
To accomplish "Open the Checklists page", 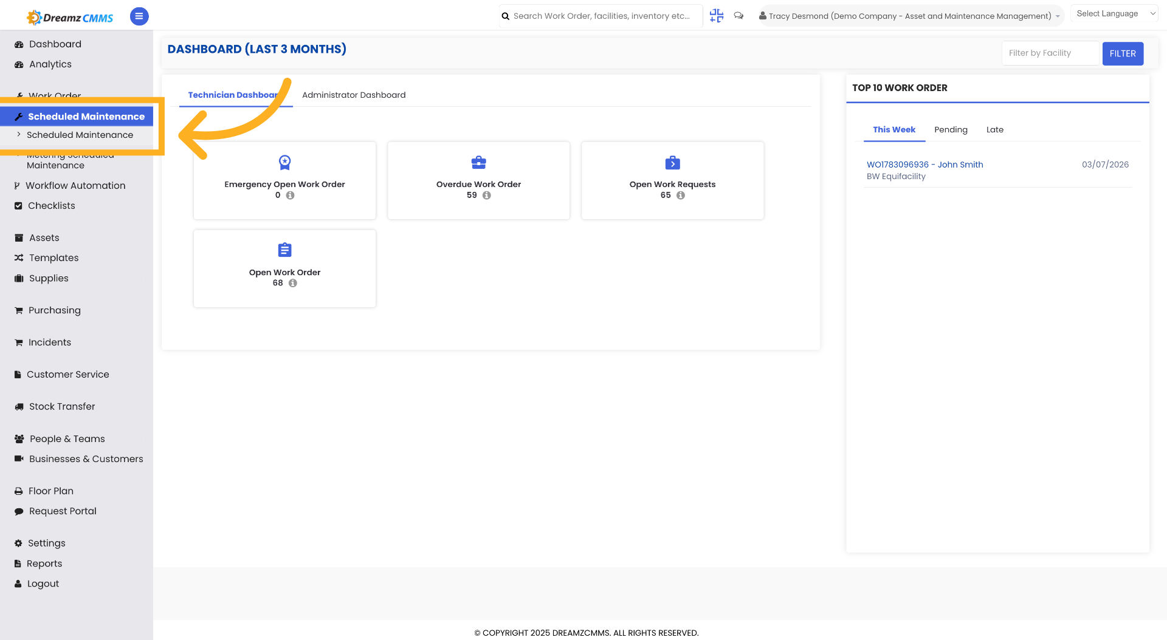I will [x=52, y=206].
